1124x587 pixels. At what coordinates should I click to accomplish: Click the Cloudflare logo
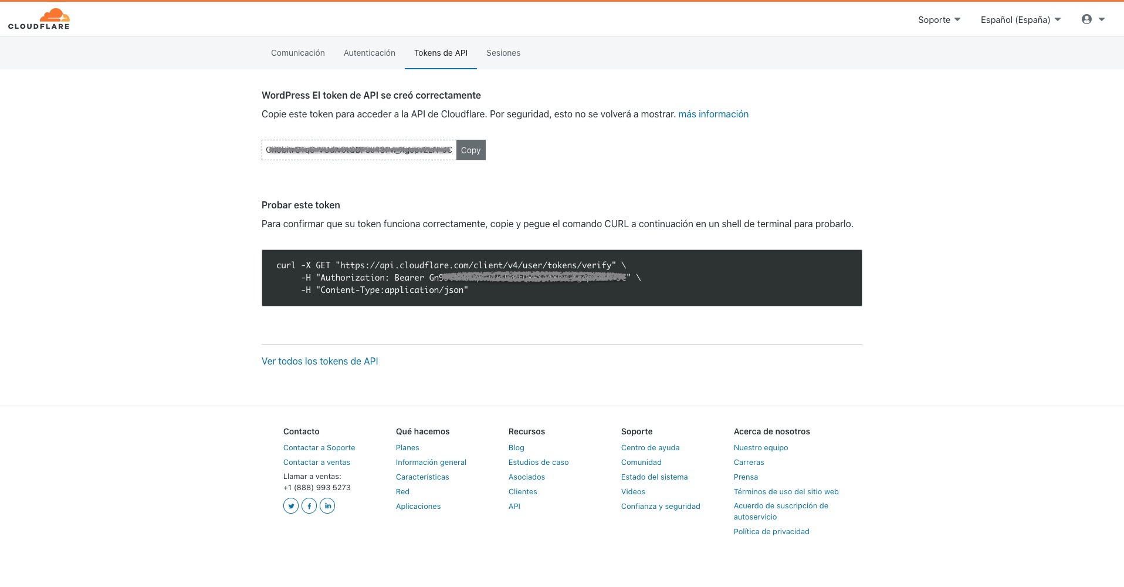point(39,19)
